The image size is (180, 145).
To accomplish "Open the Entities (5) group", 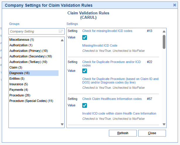I will (x=34, y=79).
